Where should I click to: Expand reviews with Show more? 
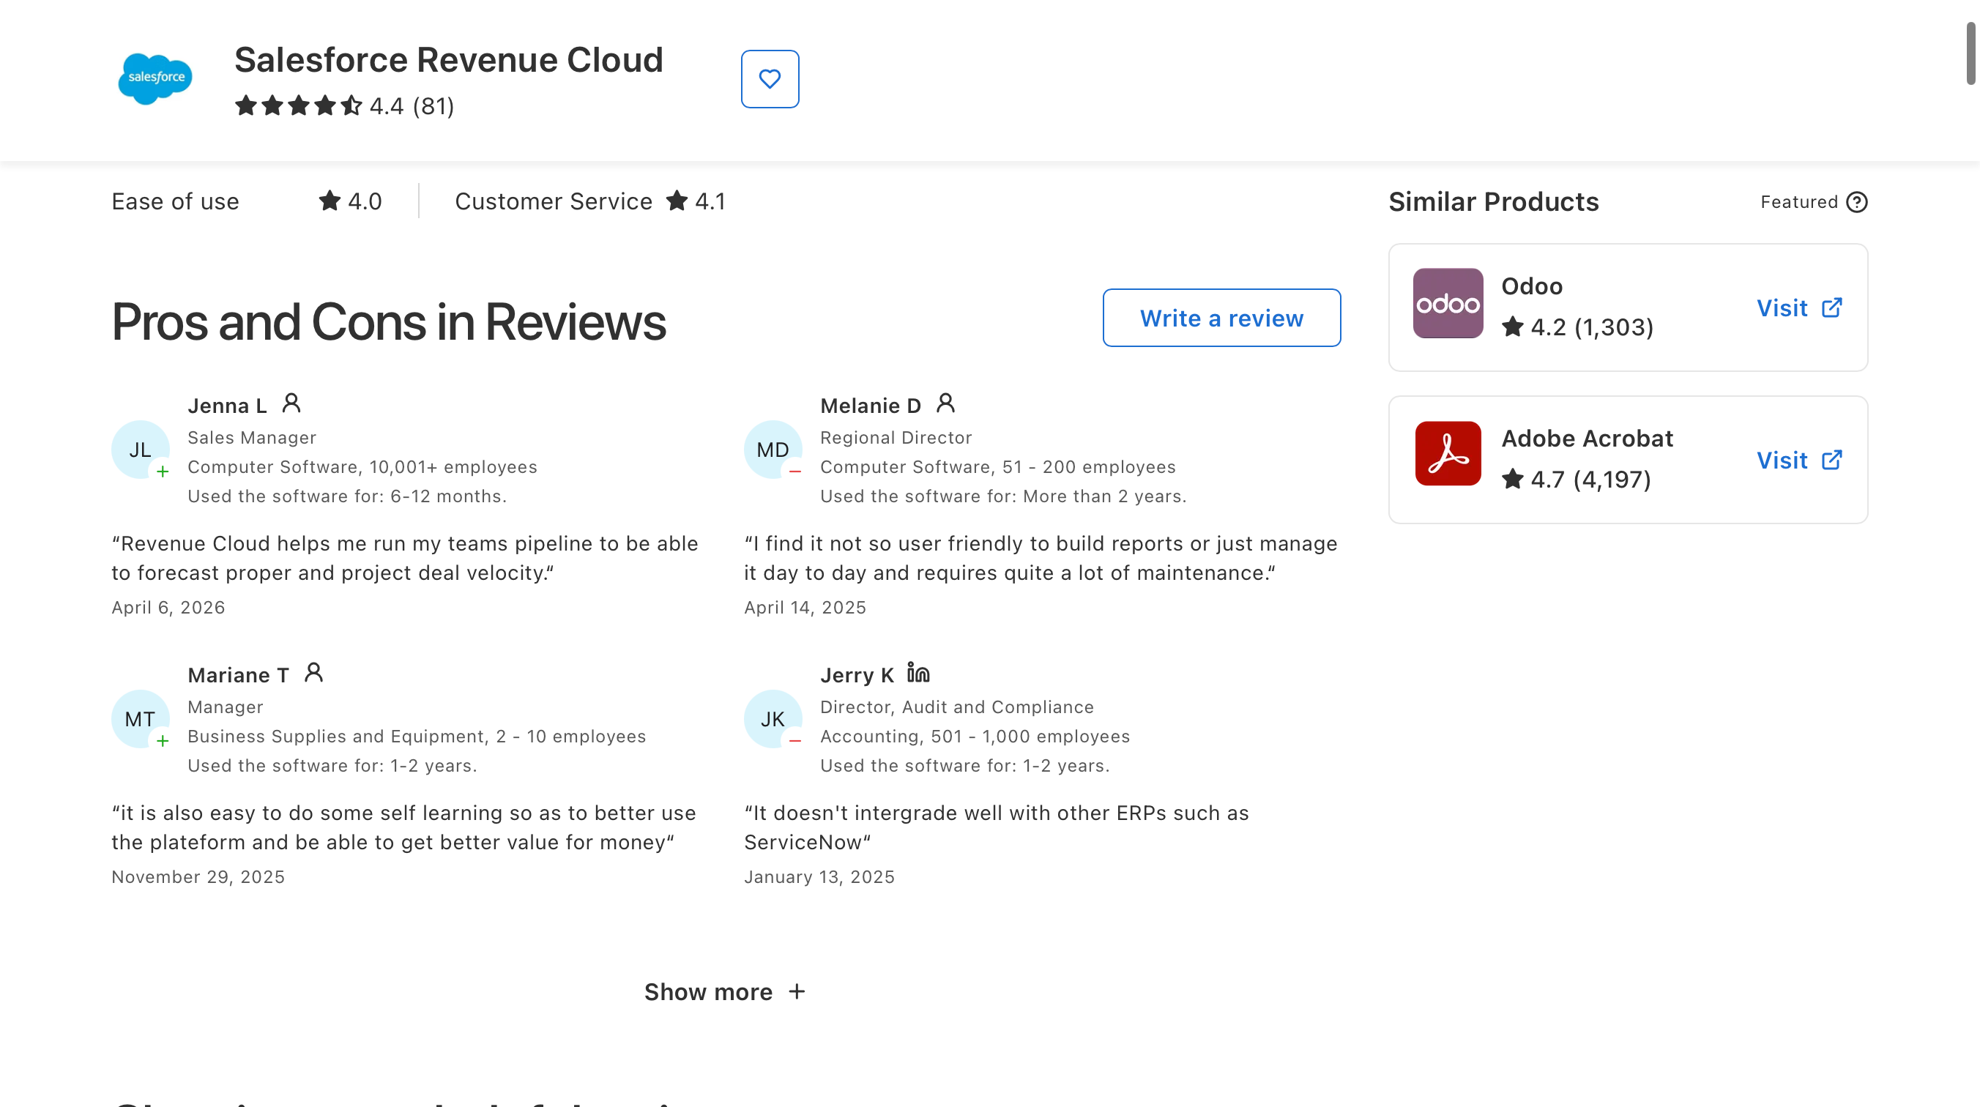tap(725, 991)
